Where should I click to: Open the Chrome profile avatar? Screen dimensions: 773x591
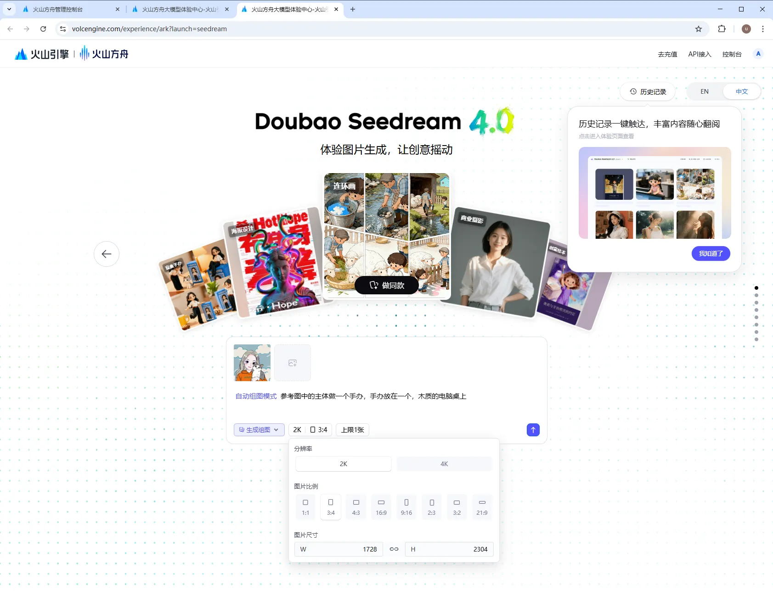coord(746,29)
